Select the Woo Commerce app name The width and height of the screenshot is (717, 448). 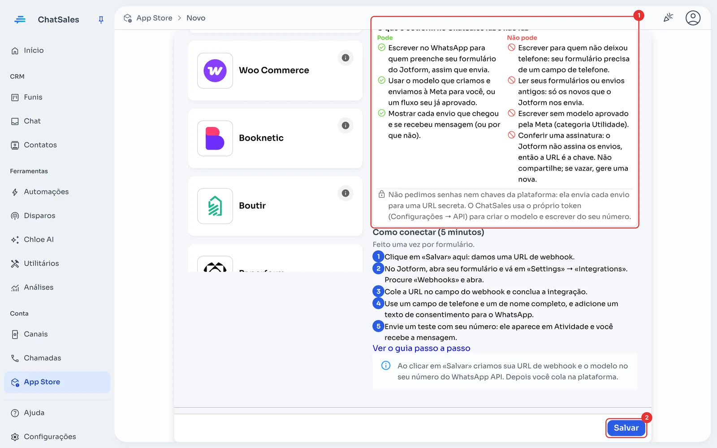[274, 70]
